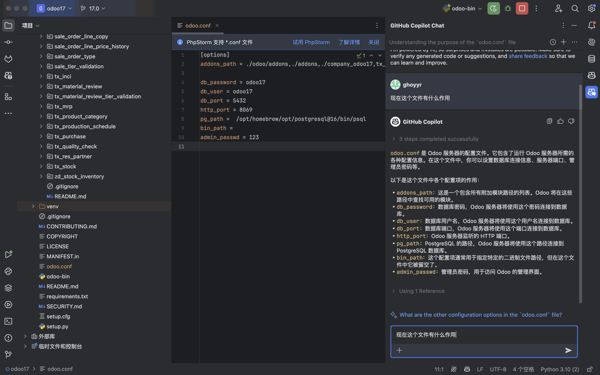The width and height of the screenshot is (600, 375).
Task: Copy the Copilot response to clipboard
Action: point(549,121)
